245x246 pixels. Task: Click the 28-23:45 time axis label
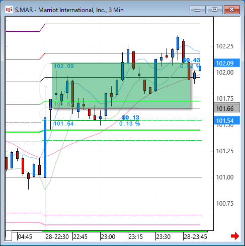[x=195, y=237]
